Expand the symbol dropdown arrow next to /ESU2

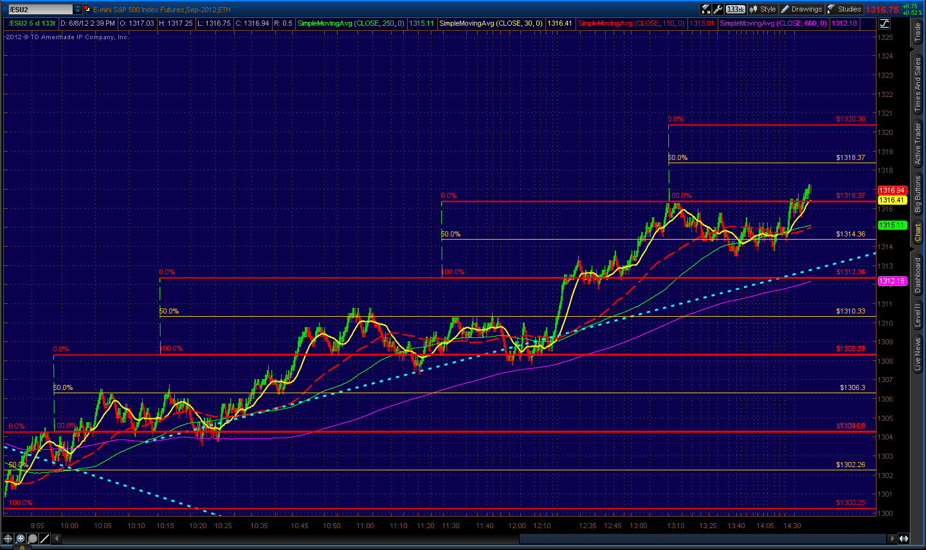tap(78, 10)
